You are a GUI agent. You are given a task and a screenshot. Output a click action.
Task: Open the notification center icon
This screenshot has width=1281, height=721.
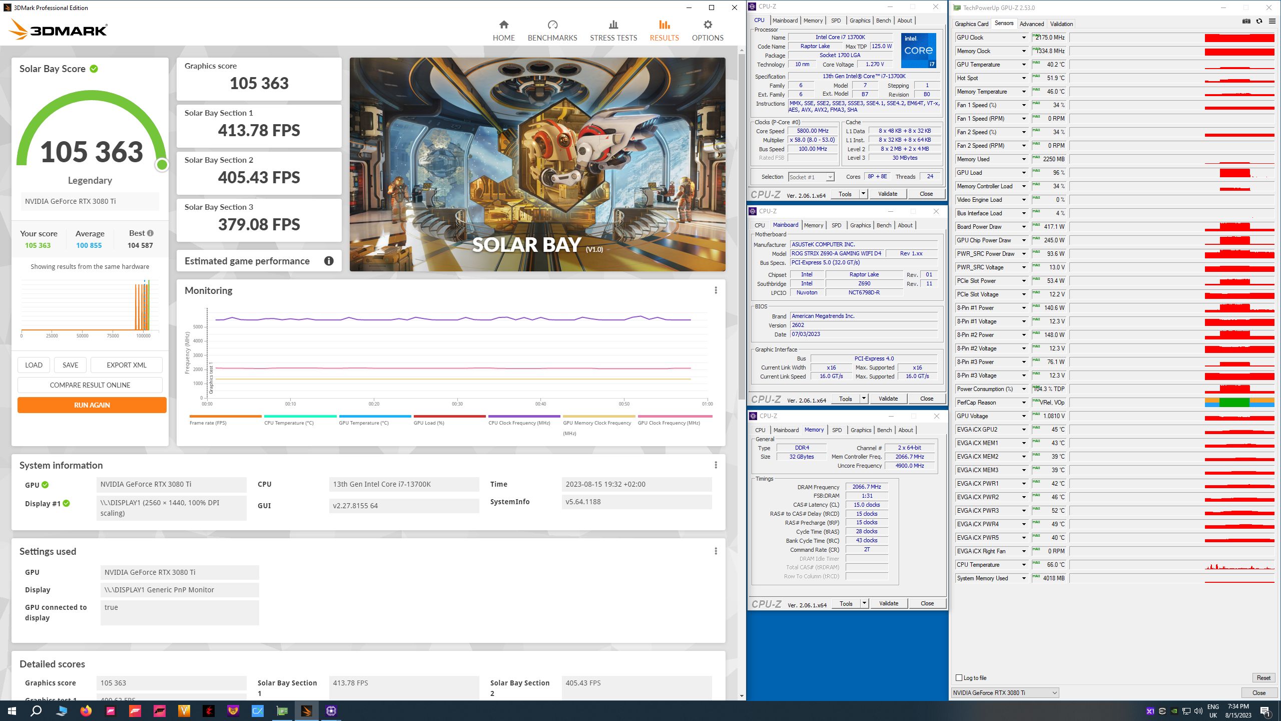point(1265,711)
